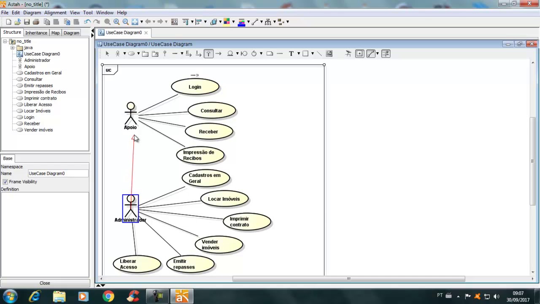Open the File menu
The height and width of the screenshot is (304, 540).
coord(5,13)
